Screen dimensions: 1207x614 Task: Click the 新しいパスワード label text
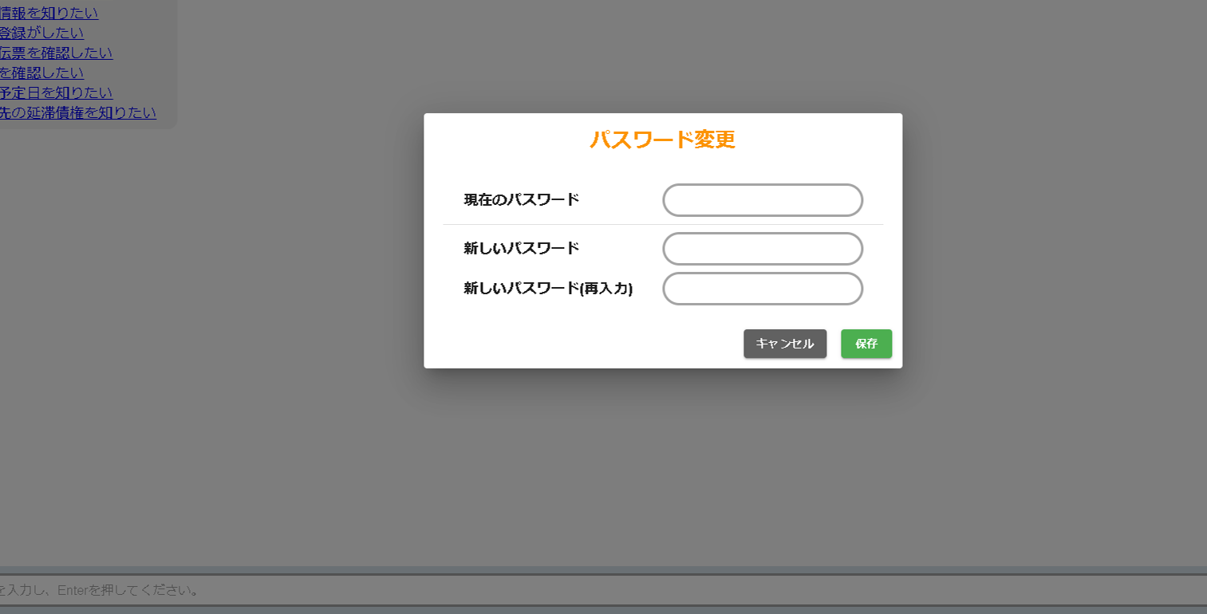(x=522, y=248)
